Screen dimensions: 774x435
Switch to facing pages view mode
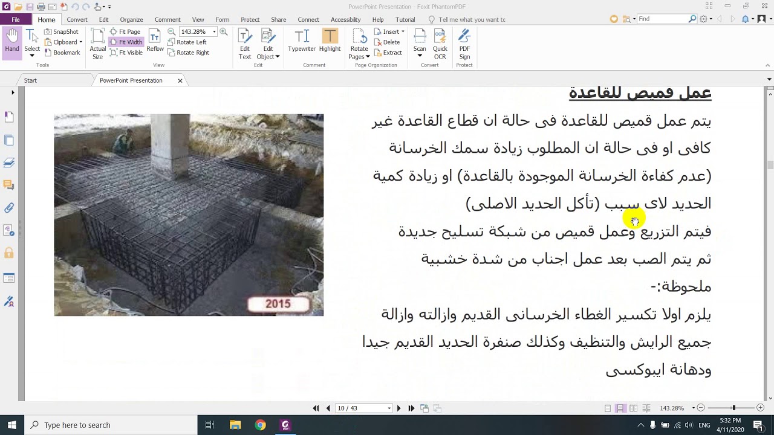[x=633, y=408]
